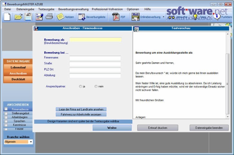Click Dateneingabe beenden button

[209, 128]
